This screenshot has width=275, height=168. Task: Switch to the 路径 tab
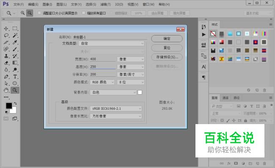click(x=236, y=98)
